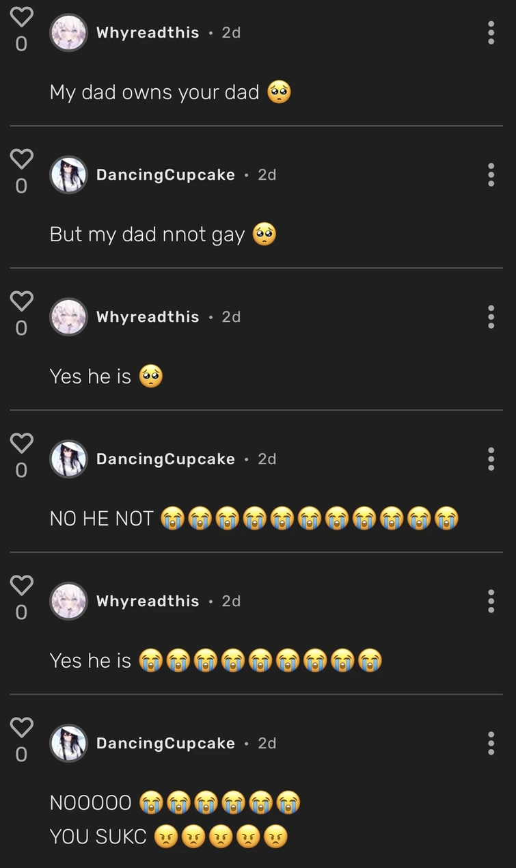Open Whyreadthis avatar on topmost comment
The image size is (516, 868).
(68, 33)
